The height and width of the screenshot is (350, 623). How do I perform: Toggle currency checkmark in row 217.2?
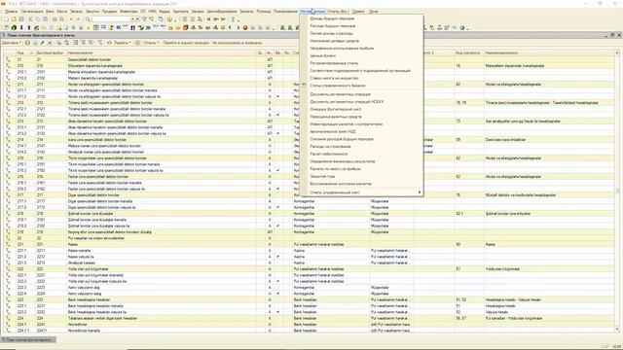(277, 207)
